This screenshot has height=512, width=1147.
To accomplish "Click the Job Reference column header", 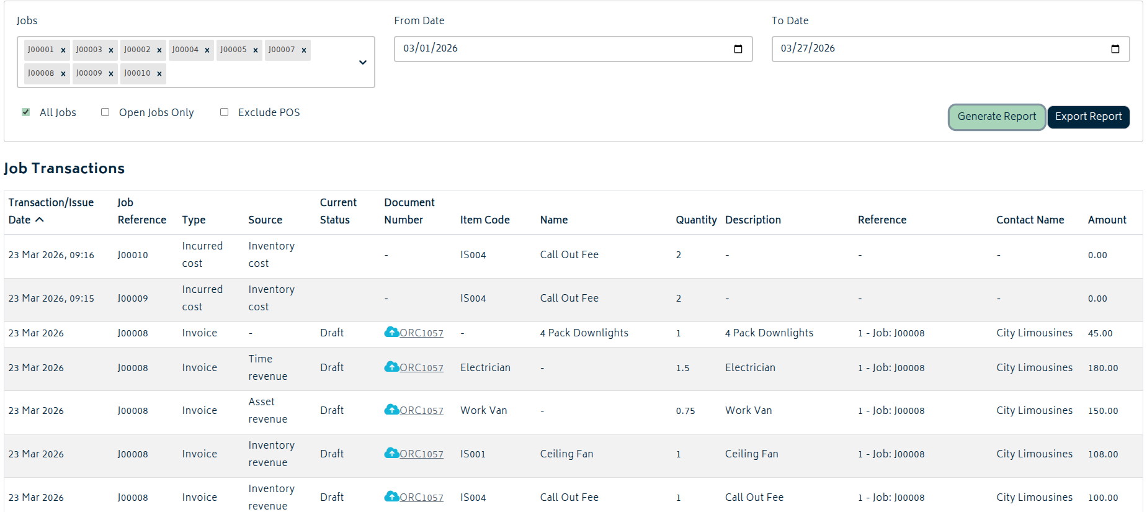I will (141, 211).
